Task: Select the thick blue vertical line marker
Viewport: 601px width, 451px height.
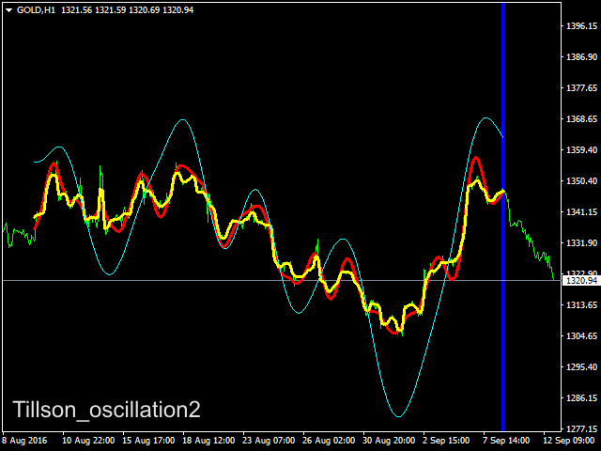Action: [x=503, y=217]
